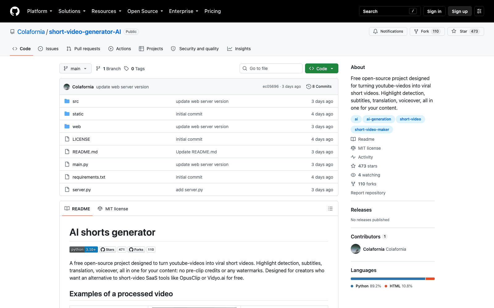Open the README outline list icon

(x=330, y=209)
